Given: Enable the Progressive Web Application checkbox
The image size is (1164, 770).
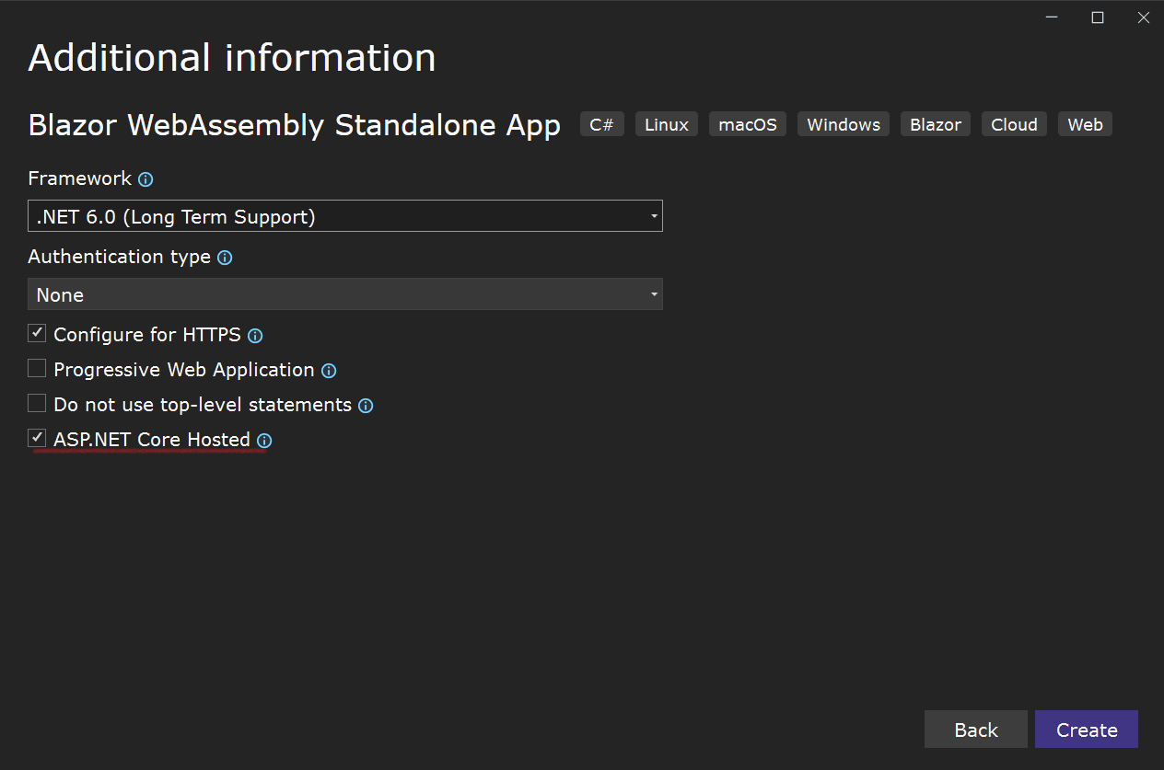Looking at the screenshot, I should point(37,368).
